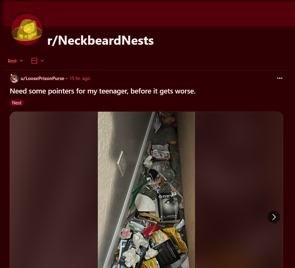The width and height of the screenshot is (295, 268).
Task: Click the LoosePrisonPurse user avatar
Action: point(14,78)
